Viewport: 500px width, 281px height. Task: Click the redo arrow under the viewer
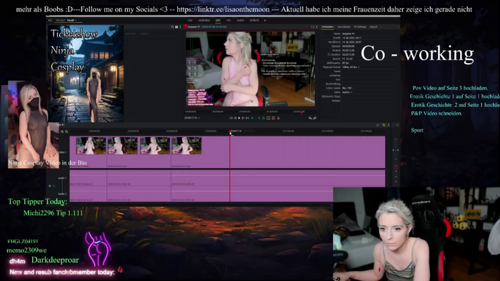(314, 118)
